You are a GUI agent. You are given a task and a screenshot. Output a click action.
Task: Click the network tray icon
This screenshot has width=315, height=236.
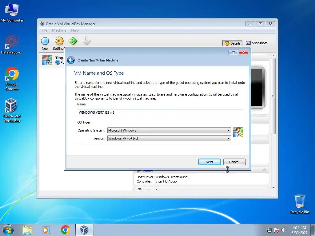click(269, 230)
